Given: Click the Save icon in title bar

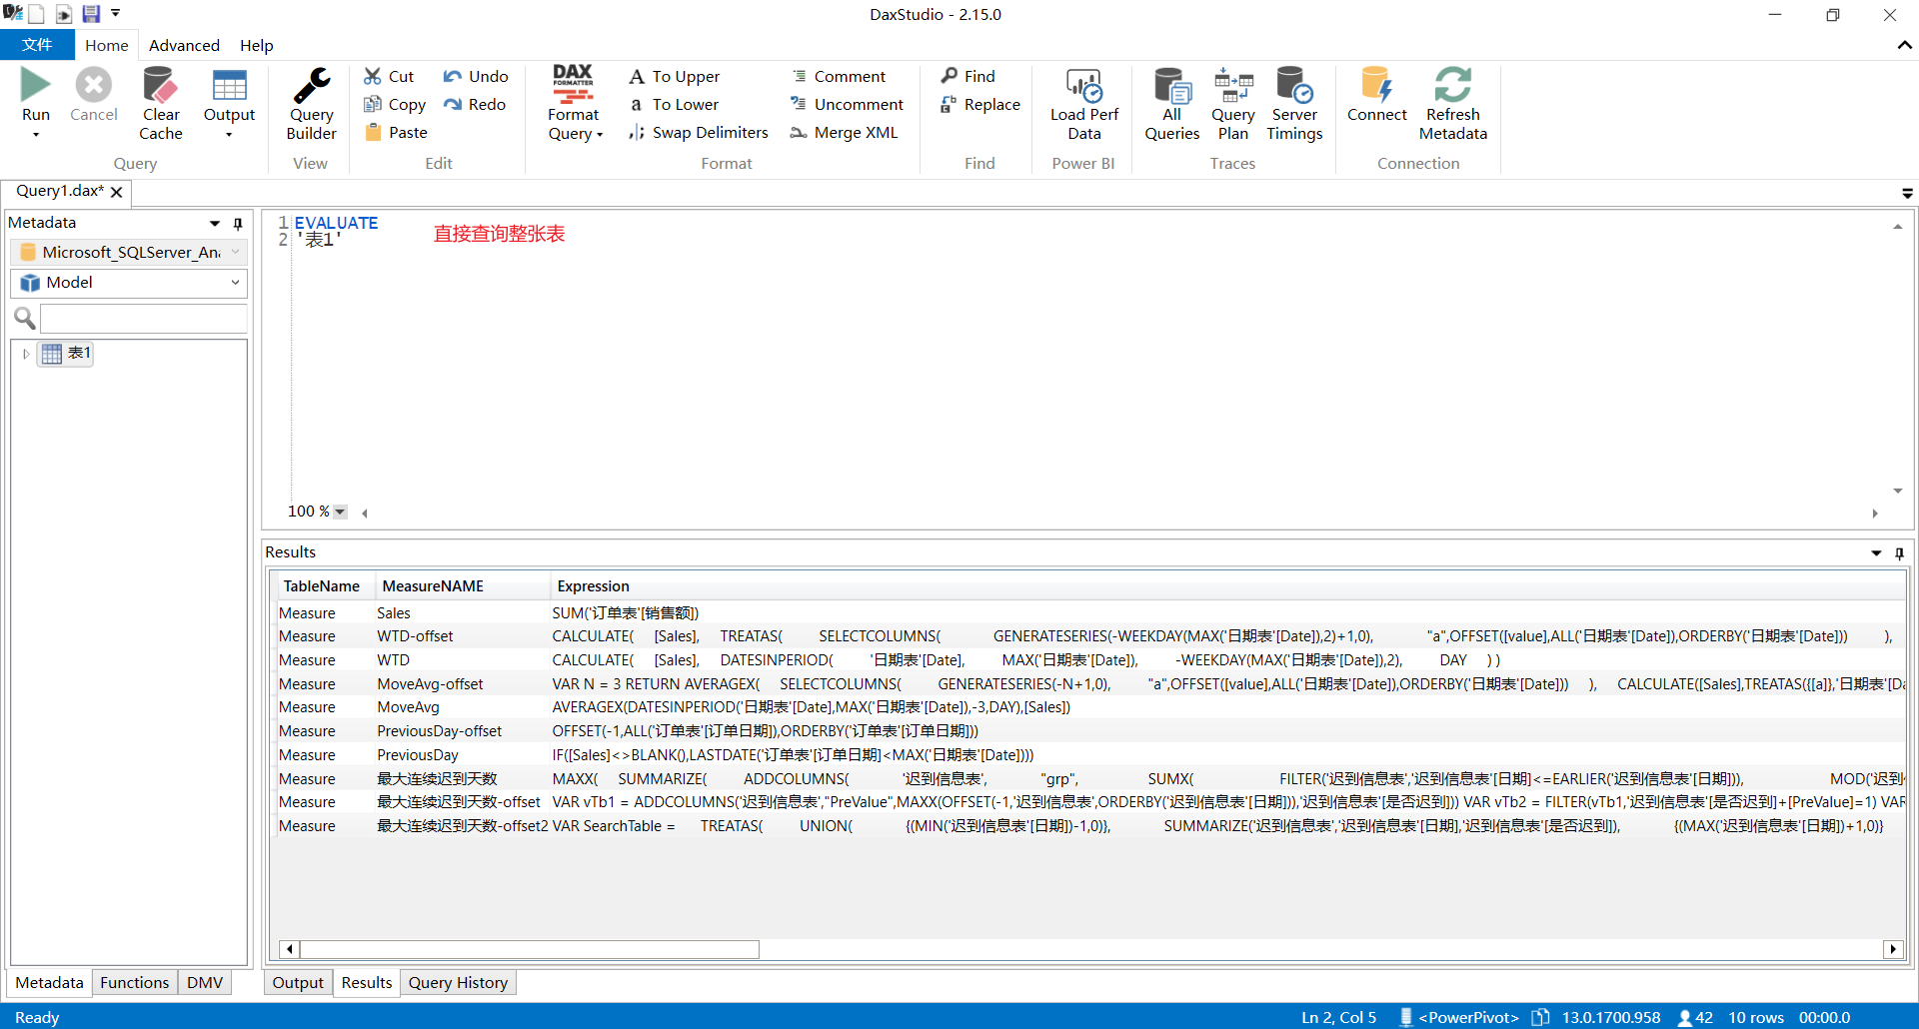Looking at the screenshot, I should pos(91,14).
